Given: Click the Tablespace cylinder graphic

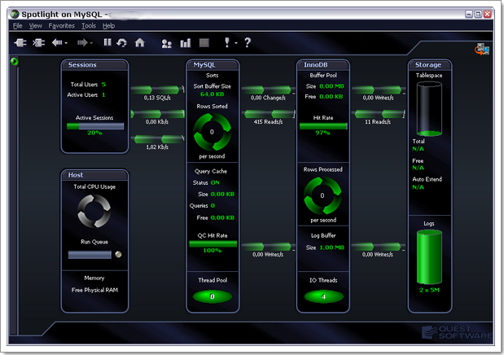Looking at the screenshot, I should (x=429, y=109).
